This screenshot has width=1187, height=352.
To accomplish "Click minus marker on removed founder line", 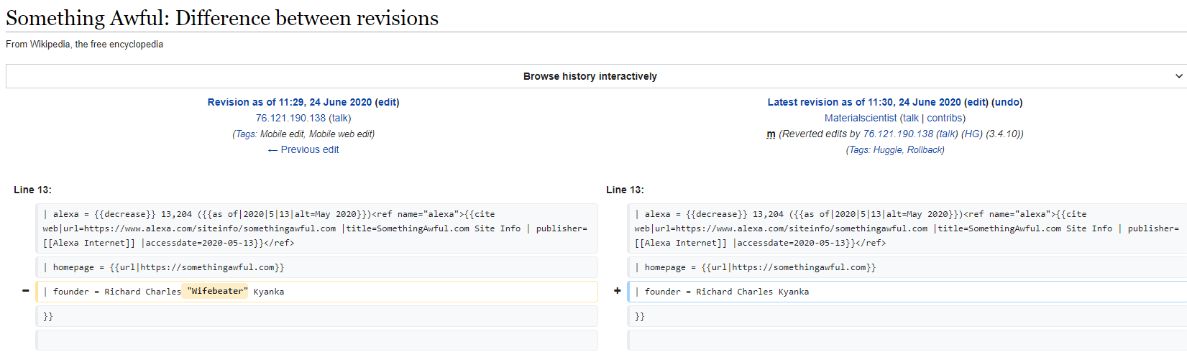I will pyautogui.click(x=26, y=291).
